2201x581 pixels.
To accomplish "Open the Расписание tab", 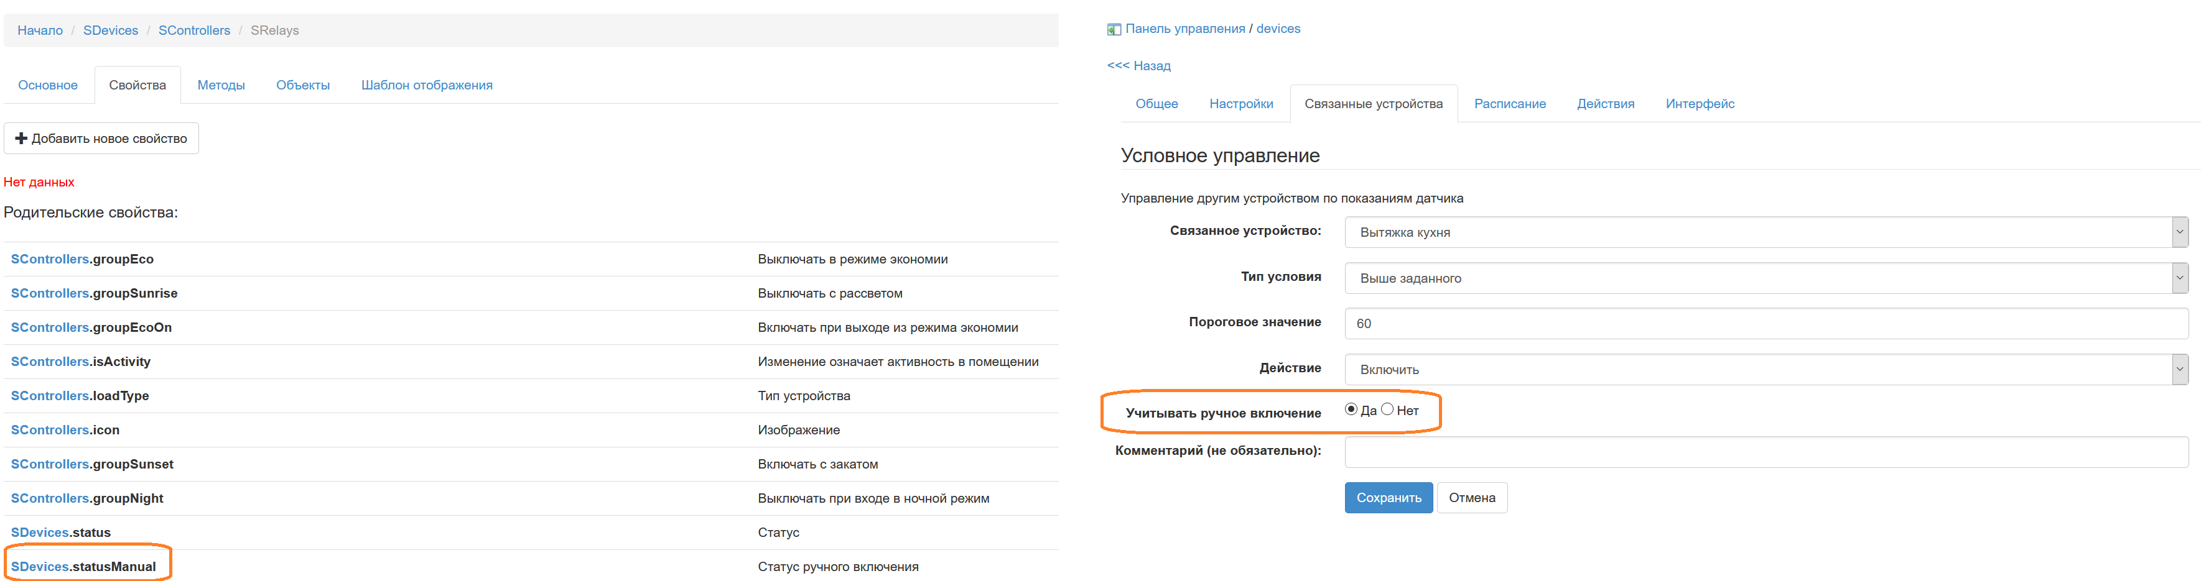I will tap(1509, 104).
